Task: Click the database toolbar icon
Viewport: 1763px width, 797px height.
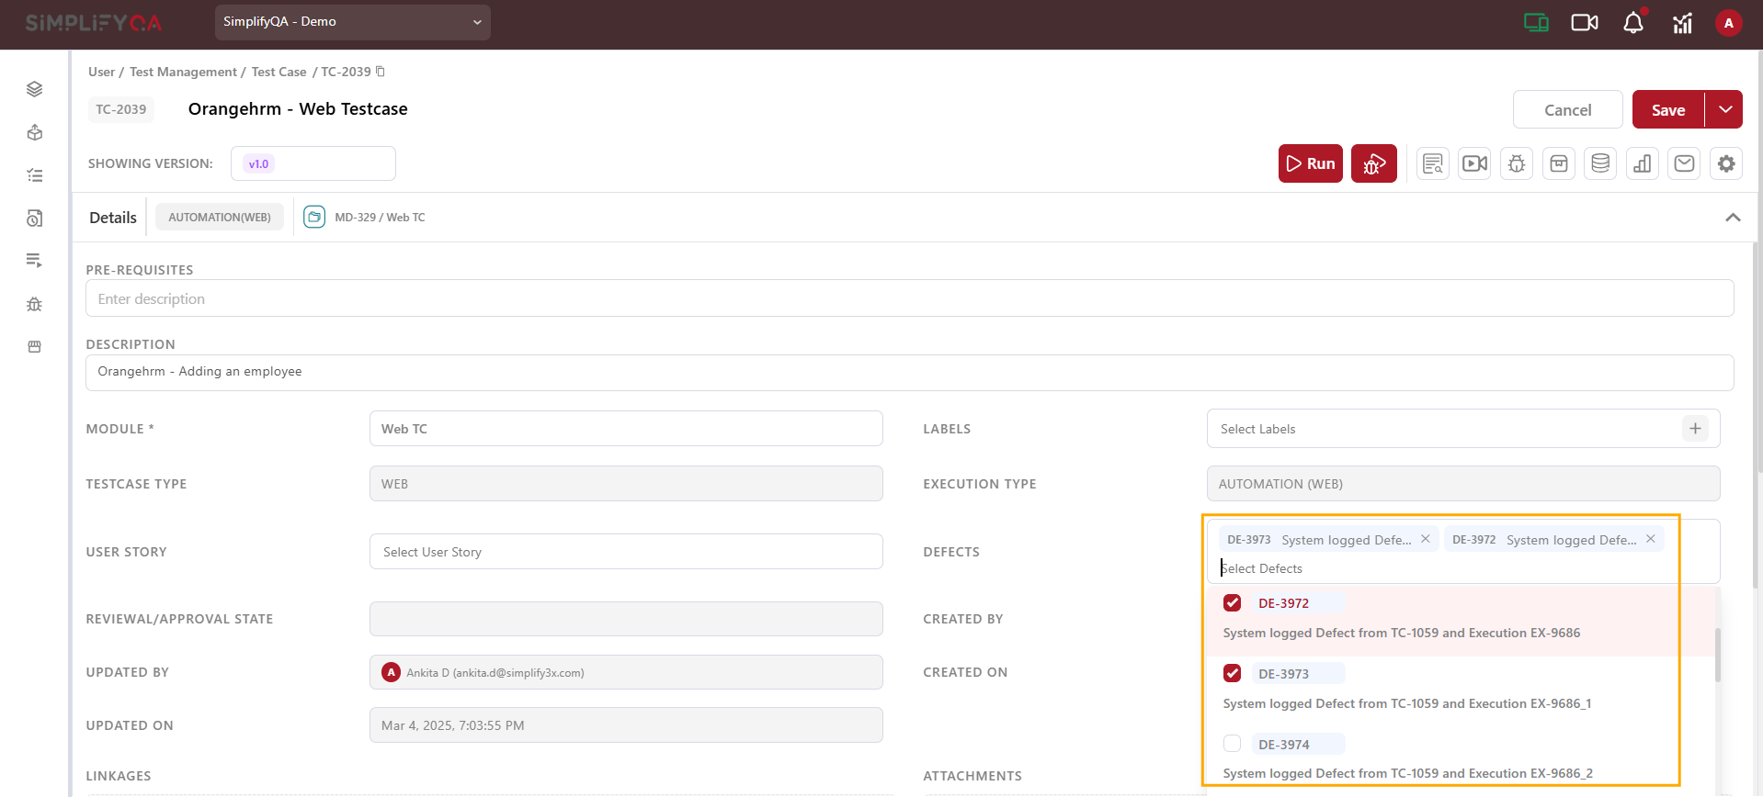Action: click(x=1599, y=163)
